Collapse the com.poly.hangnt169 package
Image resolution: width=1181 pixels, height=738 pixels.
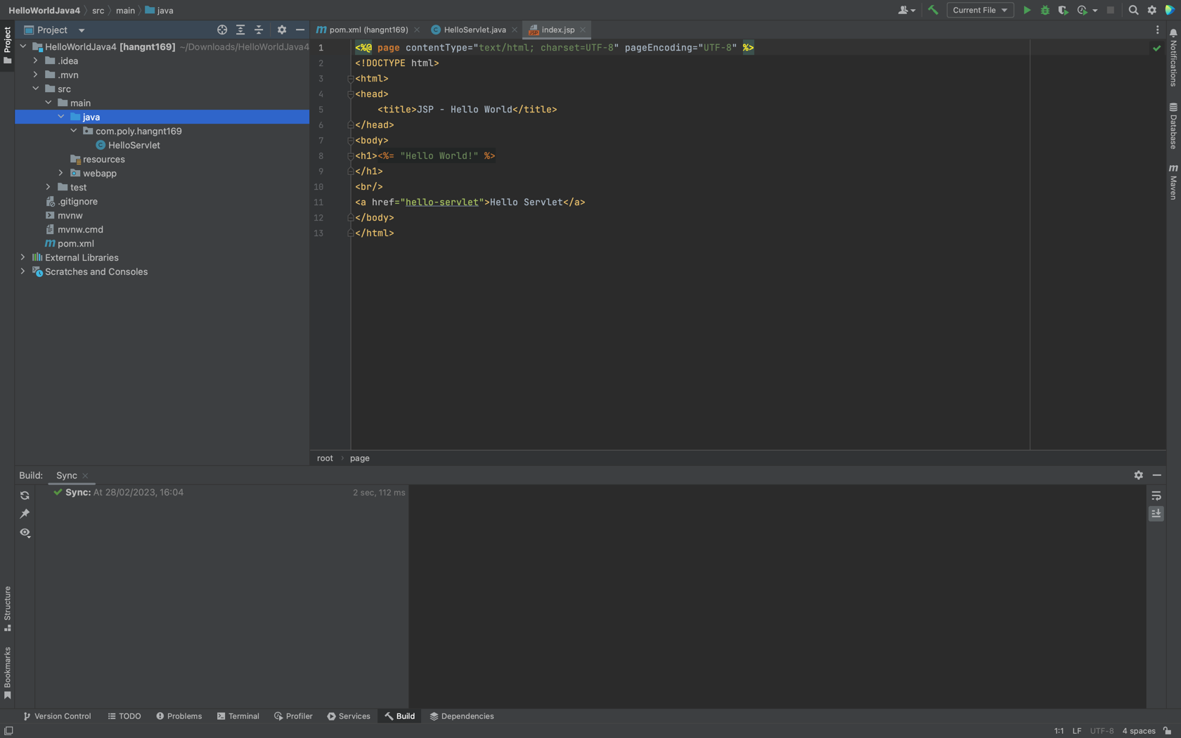(74, 131)
